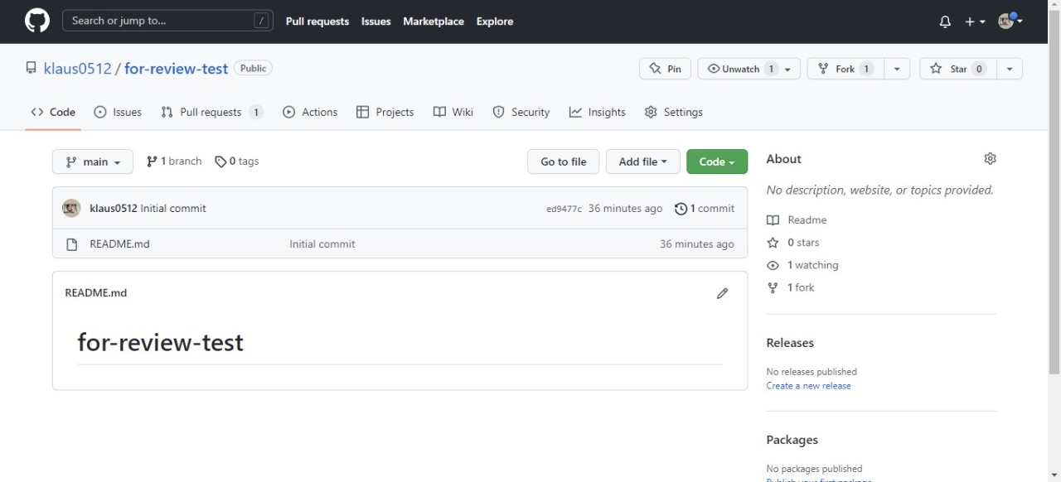Star the repository
This screenshot has width=1061, height=482.
[x=958, y=69]
